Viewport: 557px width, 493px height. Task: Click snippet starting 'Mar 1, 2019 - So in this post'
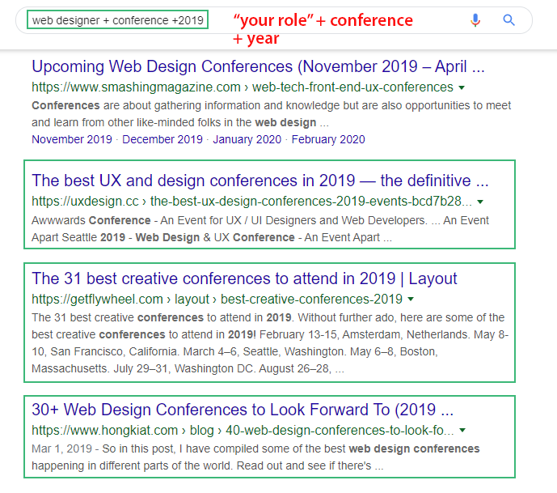[255, 457]
